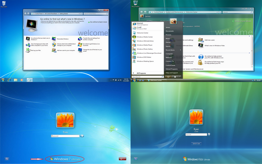262x164 pixels.
Task: Open the Recycle Bin on the desktop
Action: click(4, 4)
